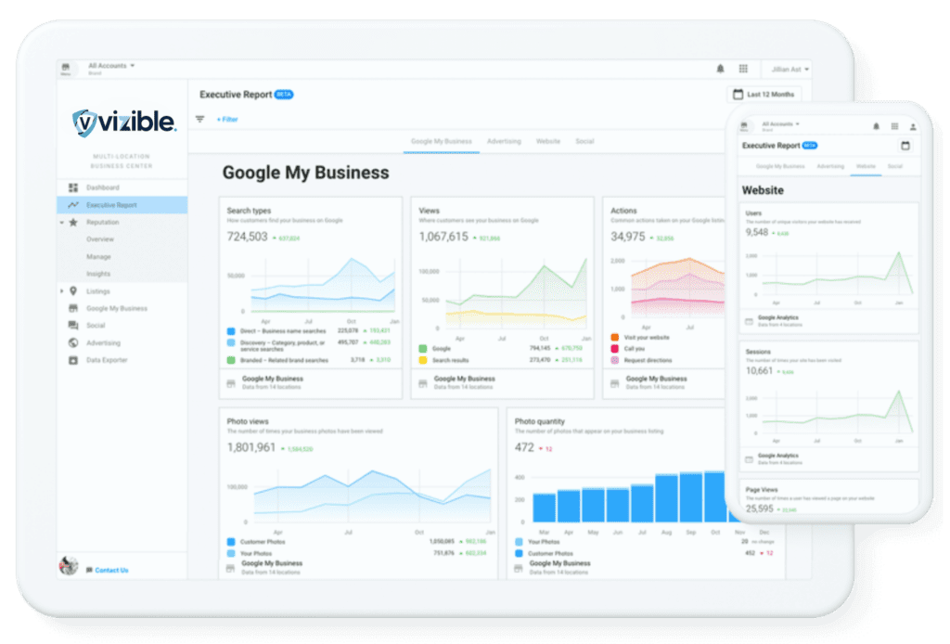Screen dimensions: 950x644
Task: Click the Views card title
Action: [429, 211]
